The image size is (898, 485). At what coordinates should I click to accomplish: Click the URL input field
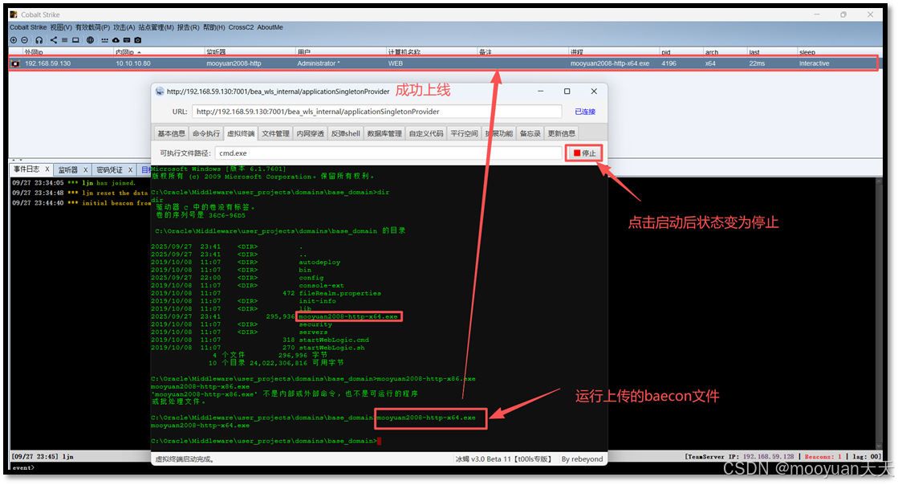click(x=376, y=112)
